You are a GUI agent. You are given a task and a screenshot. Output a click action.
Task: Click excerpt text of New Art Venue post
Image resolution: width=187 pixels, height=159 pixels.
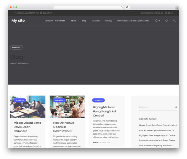pyautogui.click(x=67, y=141)
